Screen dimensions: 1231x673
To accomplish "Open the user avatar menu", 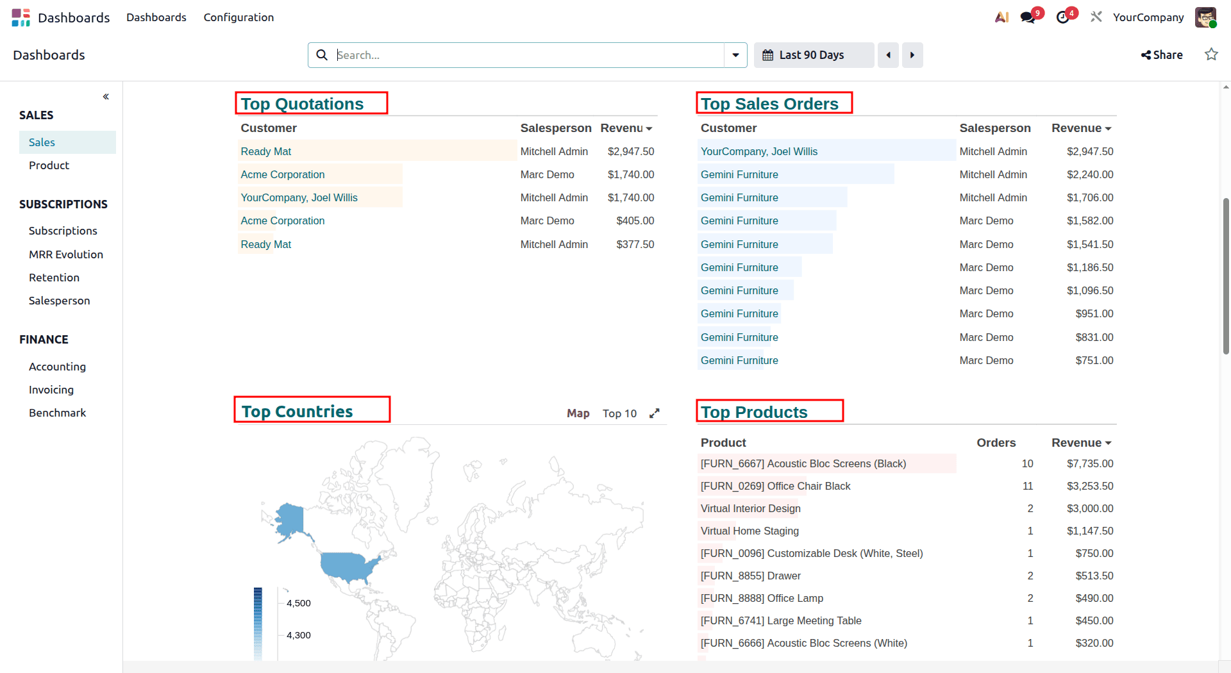I will (x=1205, y=17).
